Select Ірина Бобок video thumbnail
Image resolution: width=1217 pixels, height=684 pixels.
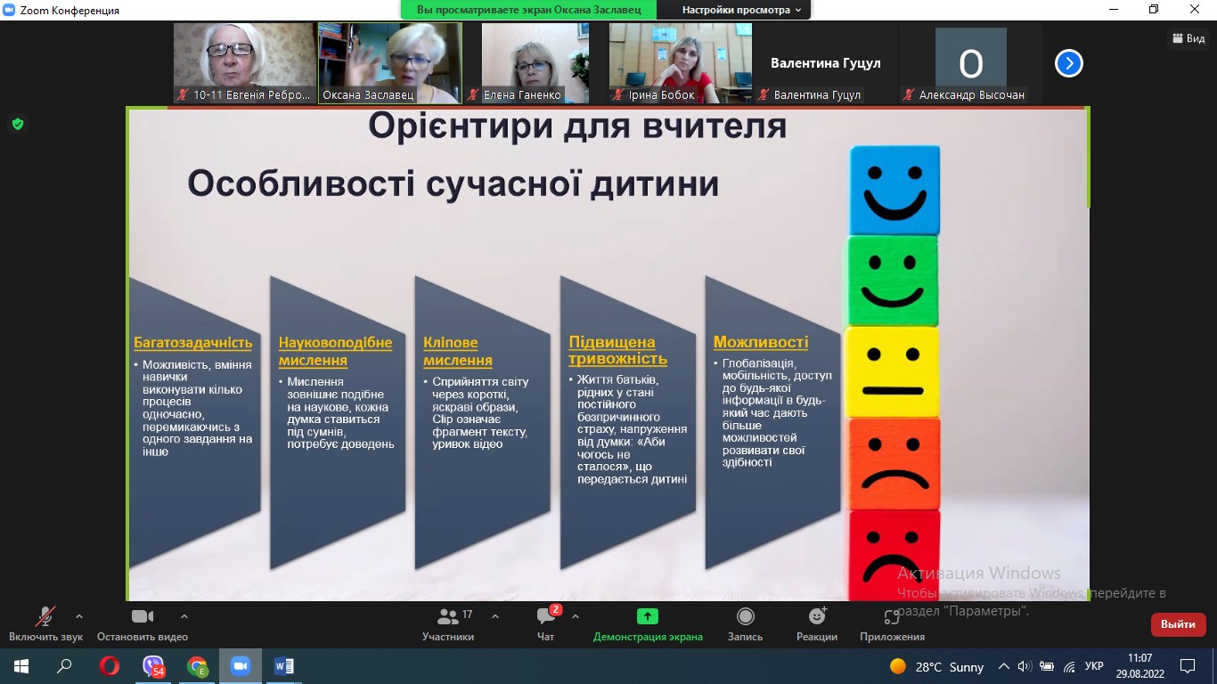(680, 62)
